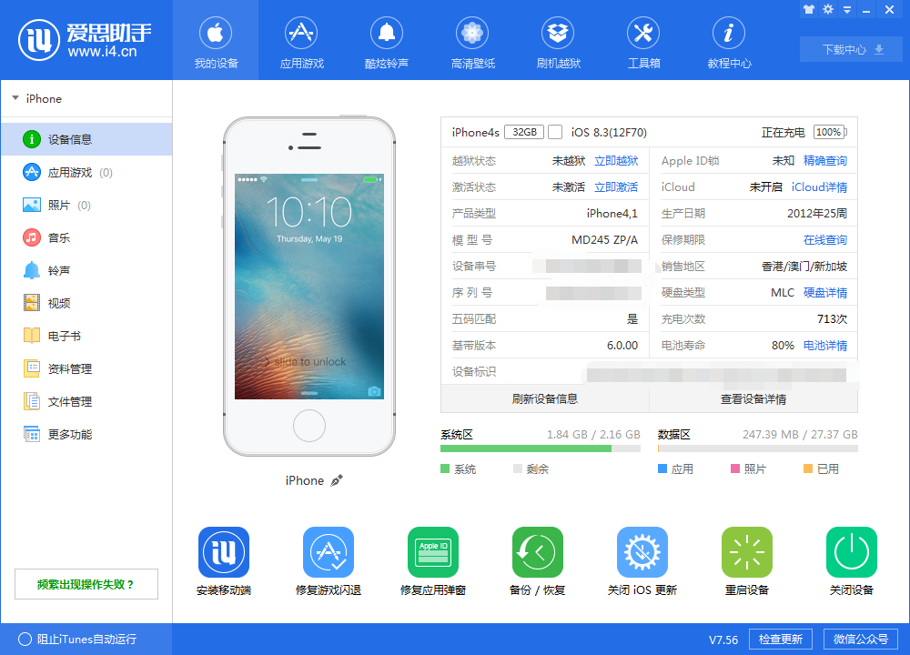The height and width of the screenshot is (655, 910).
Task: Open the 酷炫铃声 tab
Action: (387, 42)
